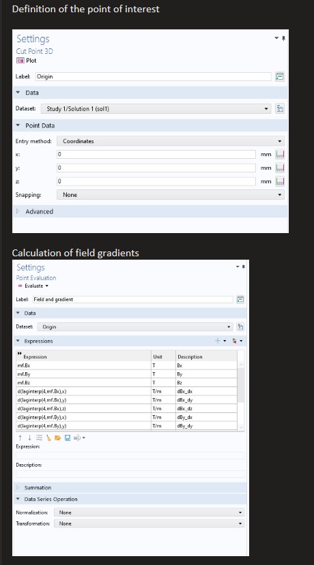Open the Point Evaluation window options arrow
The image size is (314, 565).
coord(238,266)
